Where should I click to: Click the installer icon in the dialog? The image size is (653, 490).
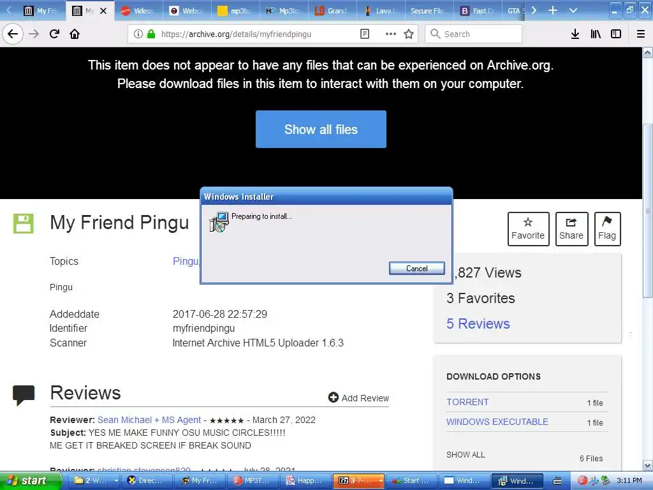(219, 221)
